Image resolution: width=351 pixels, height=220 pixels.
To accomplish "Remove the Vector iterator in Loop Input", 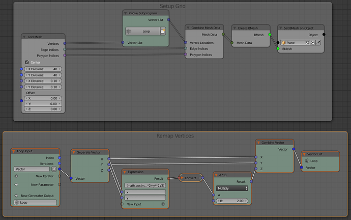I will coord(54,169).
